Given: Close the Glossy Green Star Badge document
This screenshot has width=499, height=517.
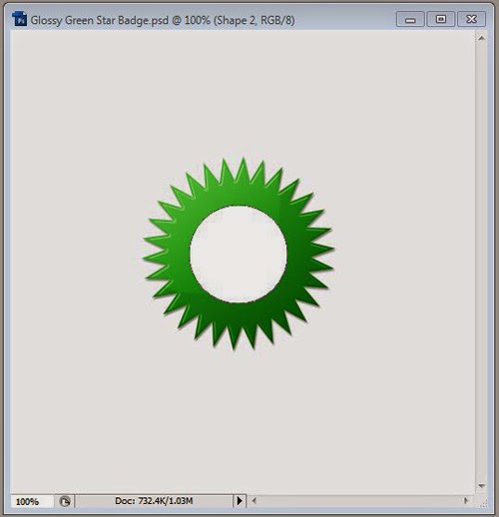Looking at the screenshot, I should coord(471,19).
